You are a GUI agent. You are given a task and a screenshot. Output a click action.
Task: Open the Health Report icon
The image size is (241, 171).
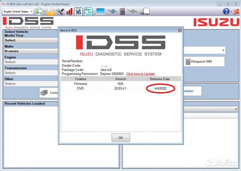coord(78,12)
